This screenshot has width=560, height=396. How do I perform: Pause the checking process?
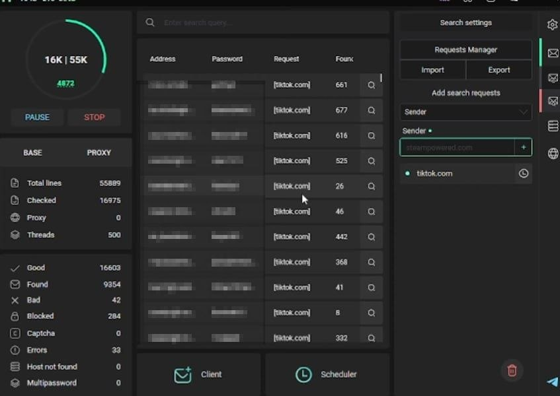point(37,117)
